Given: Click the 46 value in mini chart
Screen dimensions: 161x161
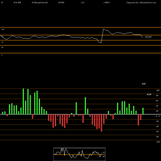Looking at the screenshot, I should [104, 156].
